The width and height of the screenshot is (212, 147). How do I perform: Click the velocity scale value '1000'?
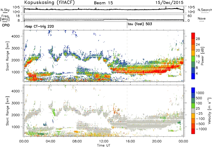coord(200,93)
